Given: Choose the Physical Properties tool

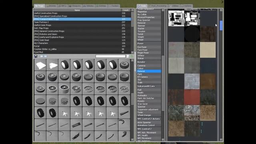Looking at the screenshot, I should 149,17.
